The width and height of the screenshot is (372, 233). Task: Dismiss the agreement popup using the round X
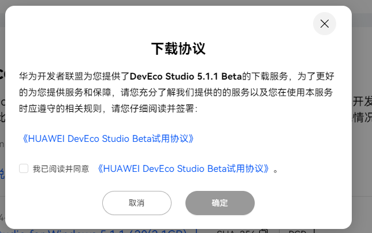click(x=324, y=24)
